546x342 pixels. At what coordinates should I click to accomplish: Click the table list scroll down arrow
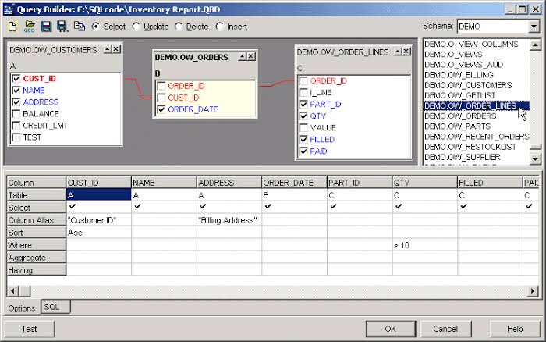[535, 159]
